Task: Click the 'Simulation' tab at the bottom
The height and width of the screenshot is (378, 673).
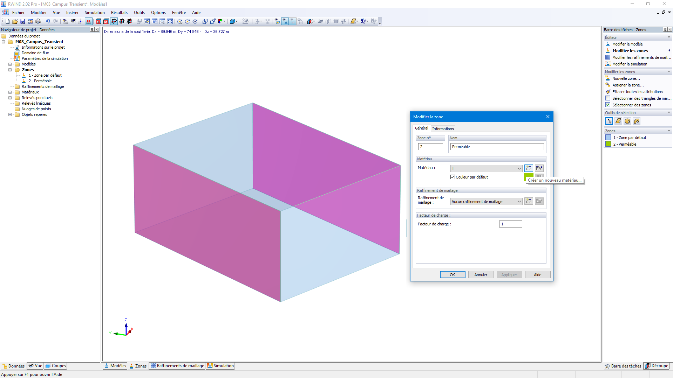Action: pos(222,365)
